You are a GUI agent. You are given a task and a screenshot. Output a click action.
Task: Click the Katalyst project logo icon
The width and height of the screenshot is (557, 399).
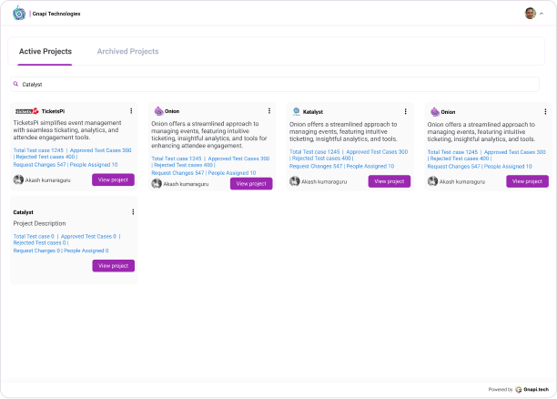coord(297,111)
